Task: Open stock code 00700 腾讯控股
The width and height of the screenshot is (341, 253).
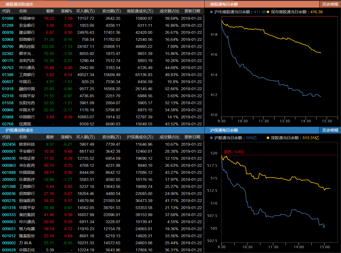Action: 8,46
